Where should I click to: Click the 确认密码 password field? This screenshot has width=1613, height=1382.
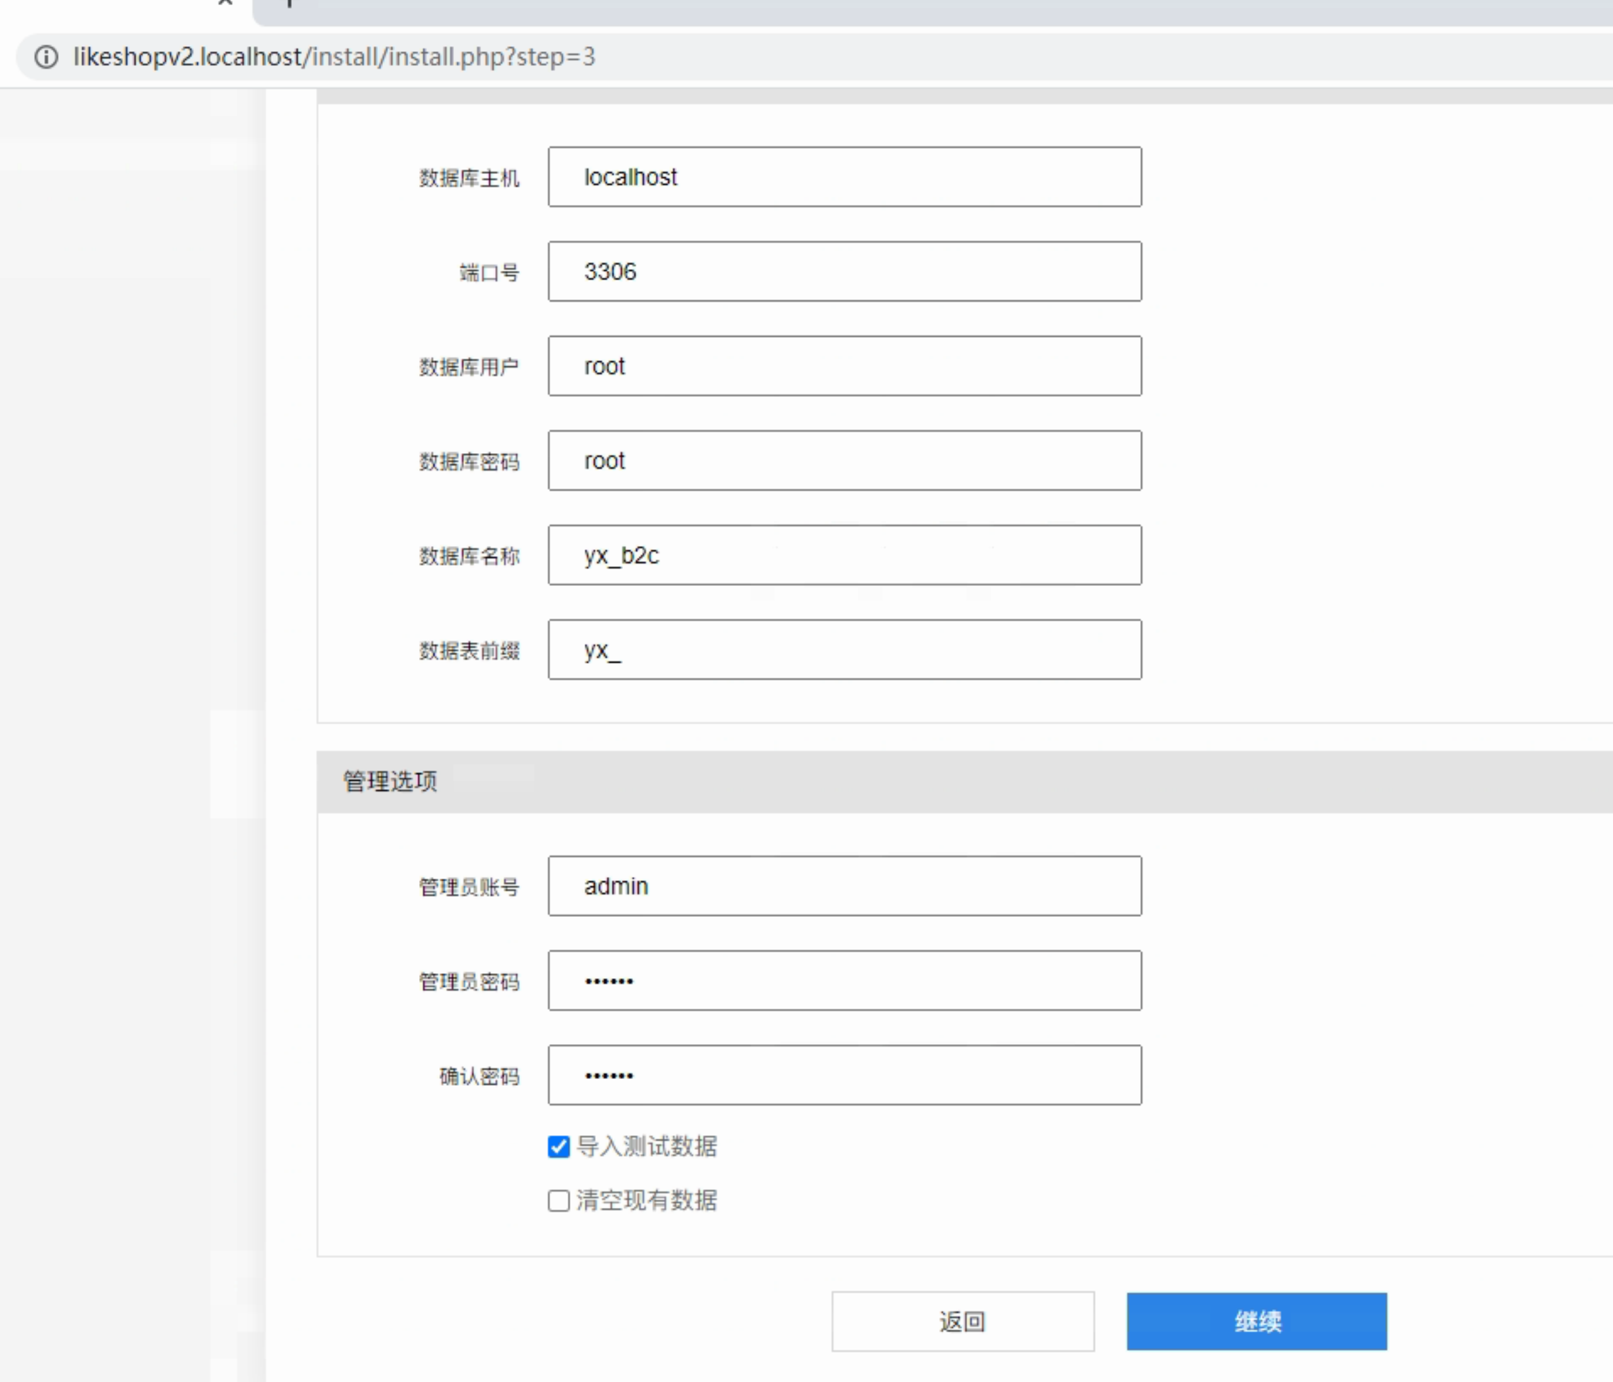coord(844,1075)
